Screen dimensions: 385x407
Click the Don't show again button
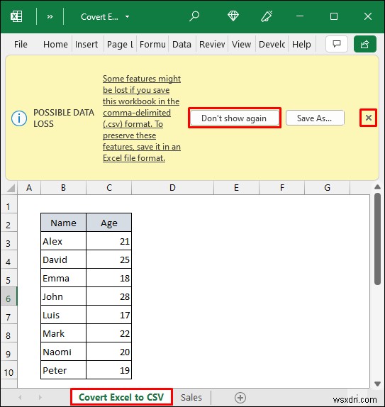coord(235,118)
